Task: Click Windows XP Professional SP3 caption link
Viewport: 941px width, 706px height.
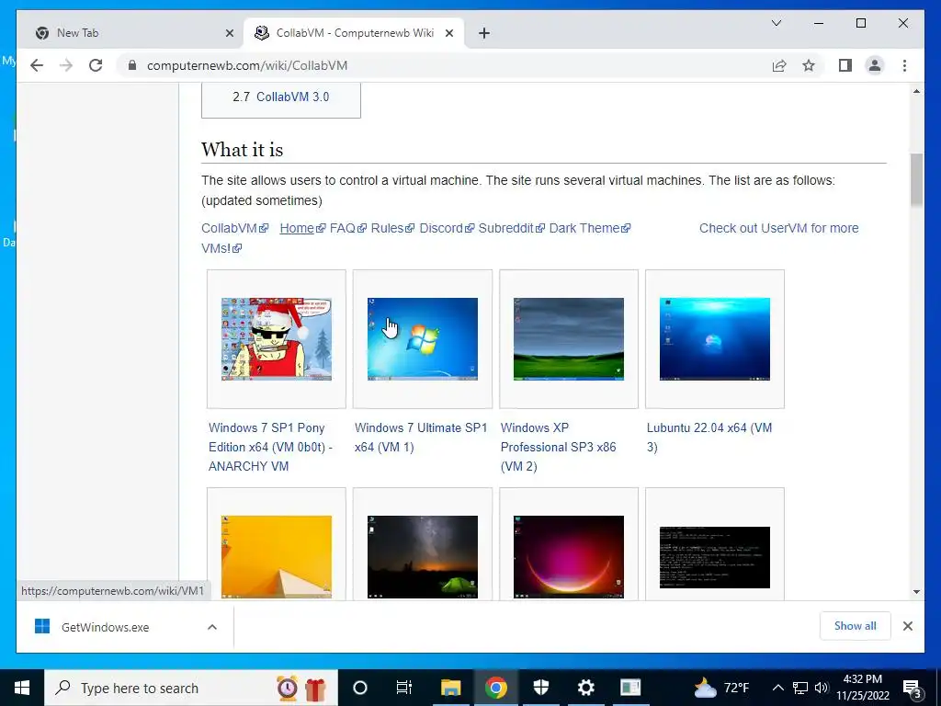Action: point(558,447)
